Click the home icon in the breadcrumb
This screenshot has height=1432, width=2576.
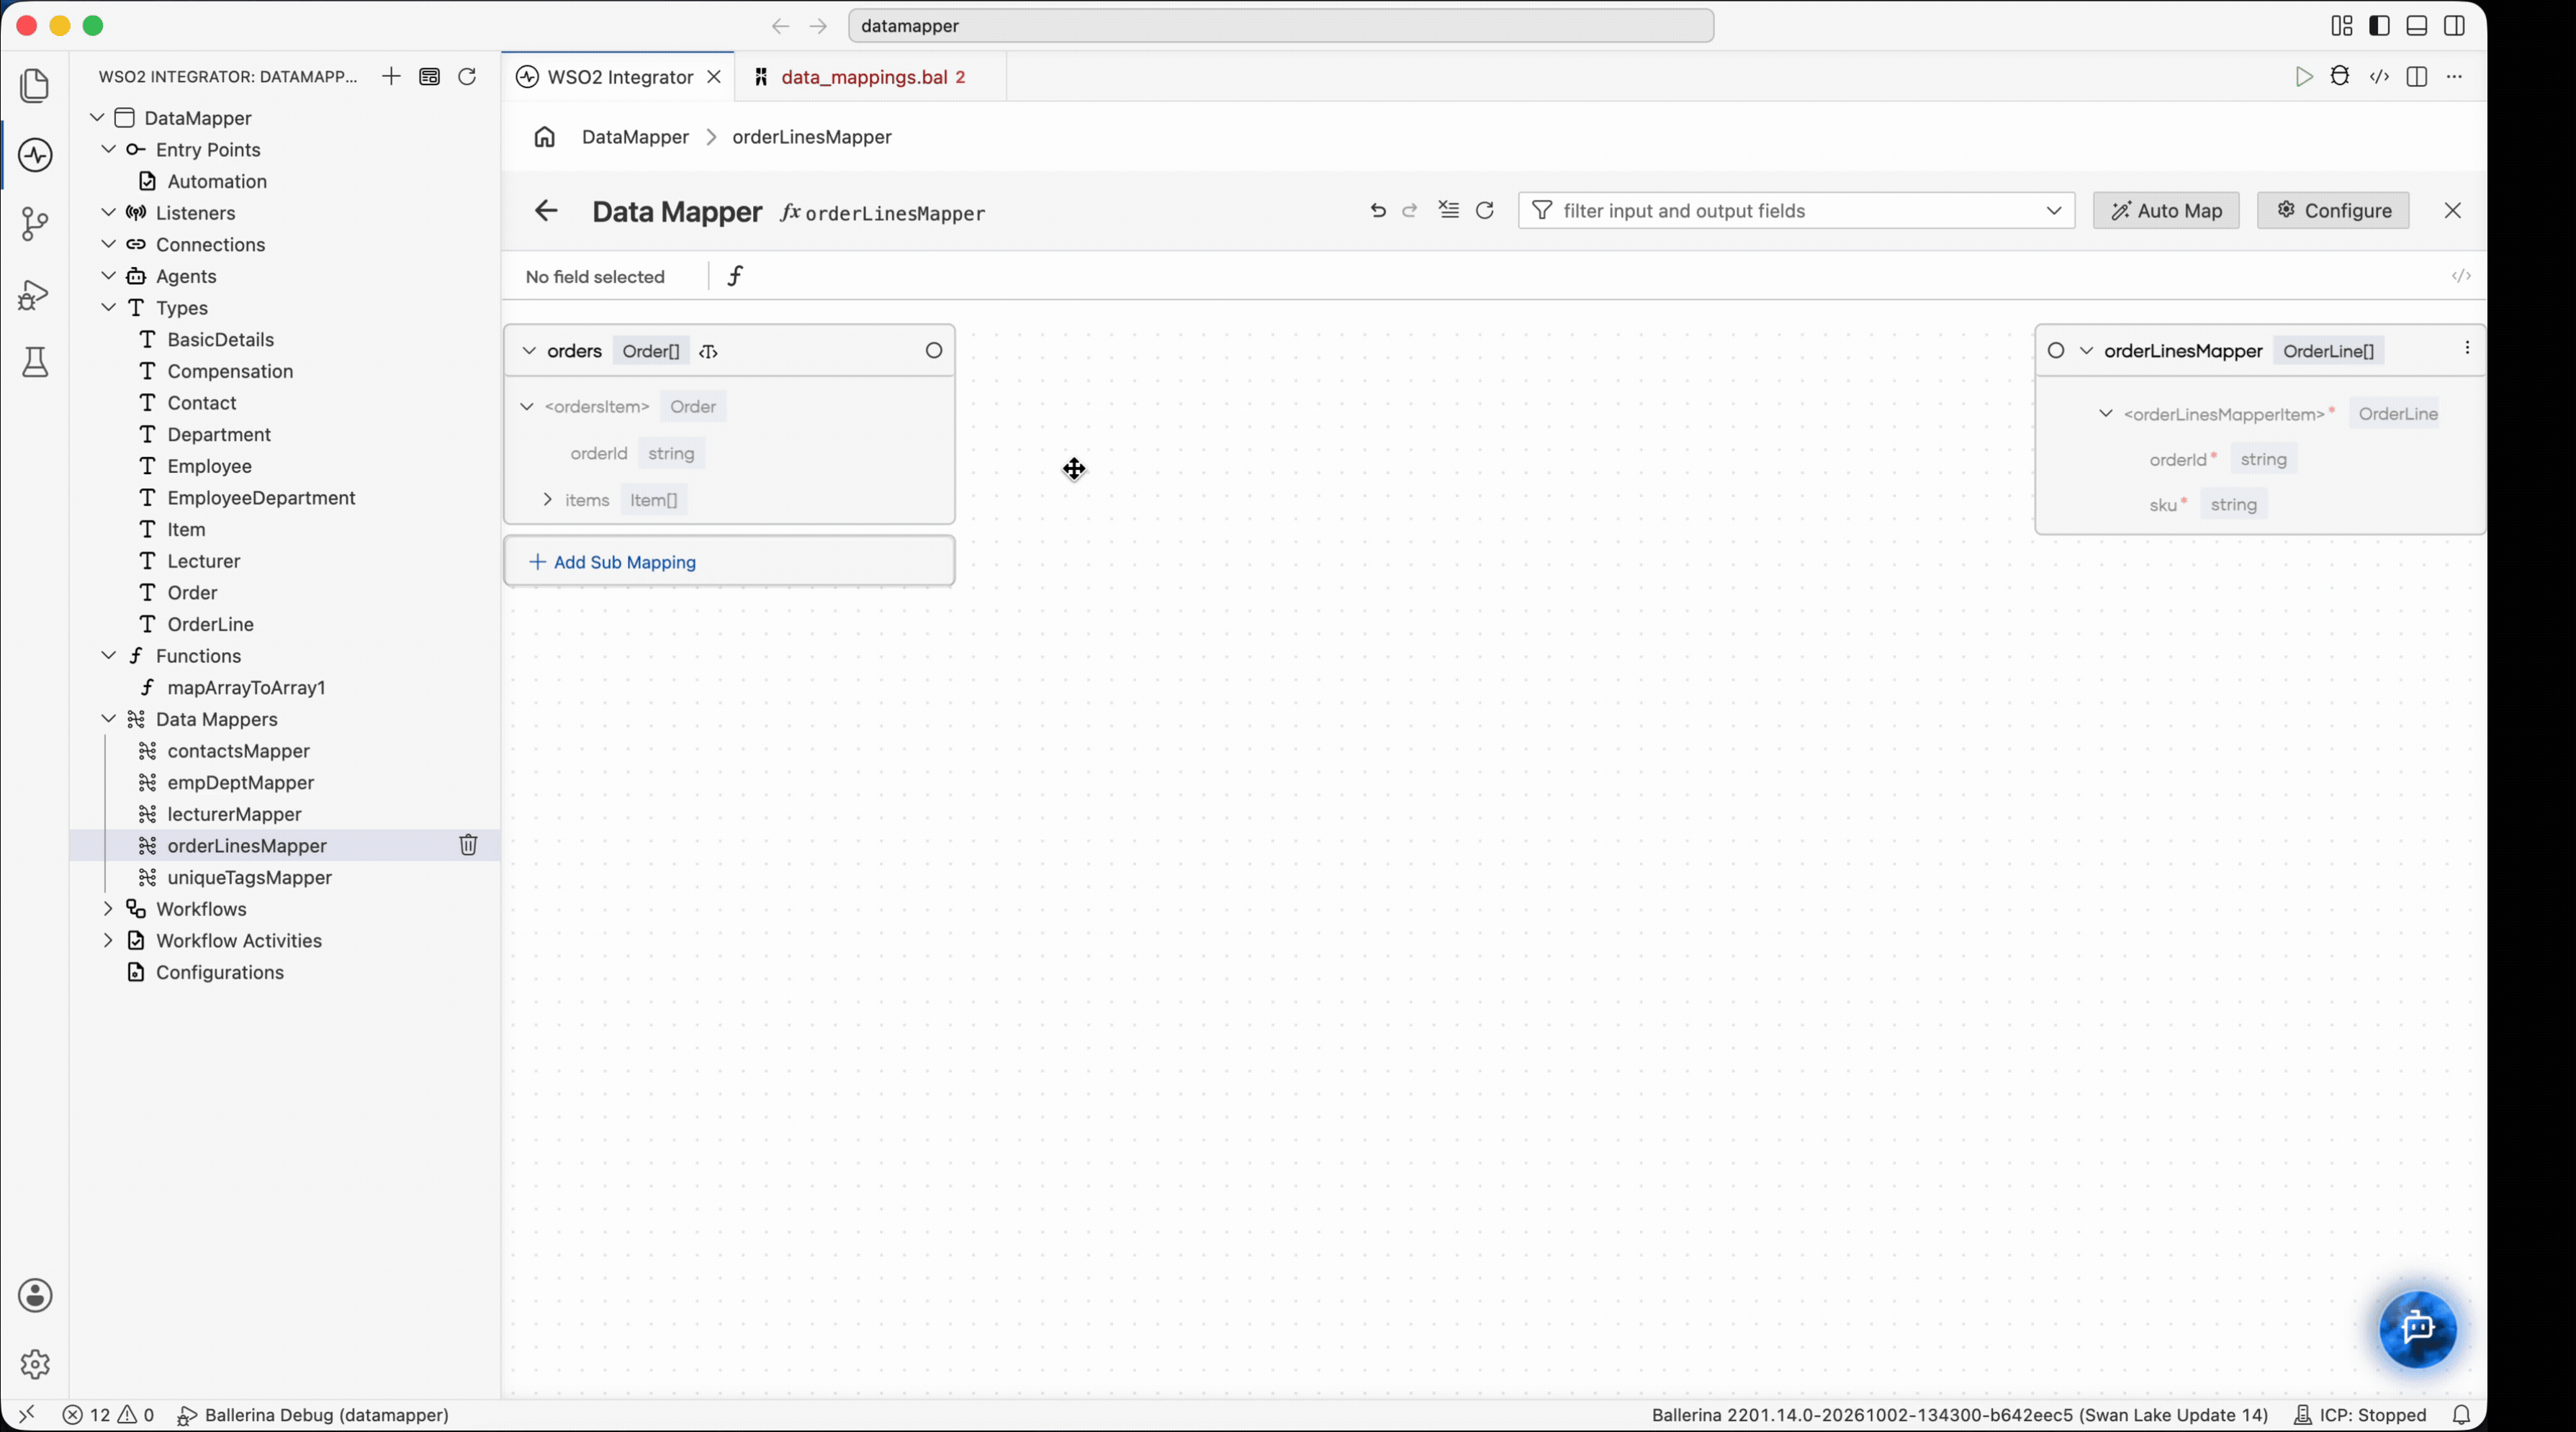(x=544, y=137)
